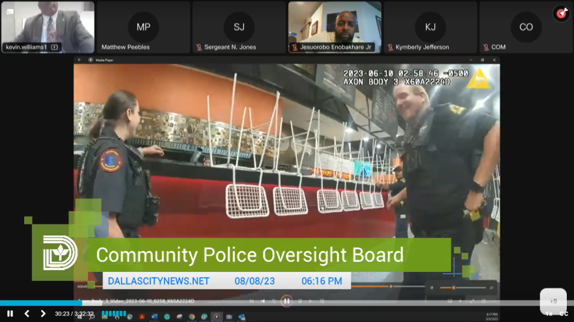Toggle Media Player full screen icon
The image size is (574, 322).
pos(472,301)
